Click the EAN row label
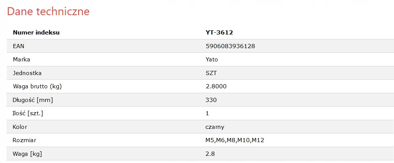This screenshot has width=394, height=163. tap(19, 46)
